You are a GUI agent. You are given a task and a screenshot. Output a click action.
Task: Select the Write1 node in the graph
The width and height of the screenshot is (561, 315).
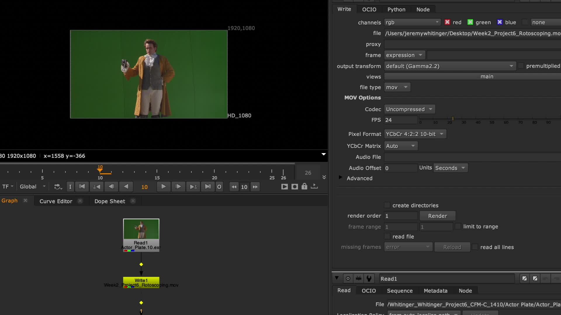(141, 280)
